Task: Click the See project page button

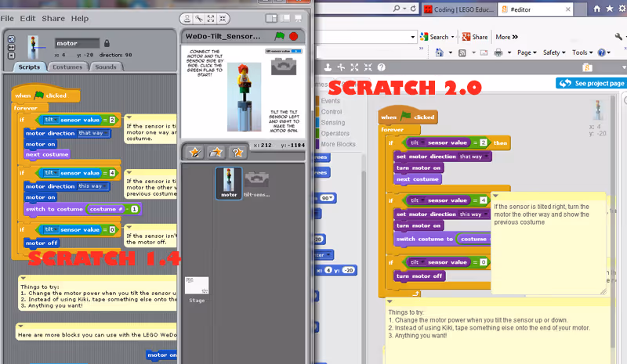Action: click(591, 83)
